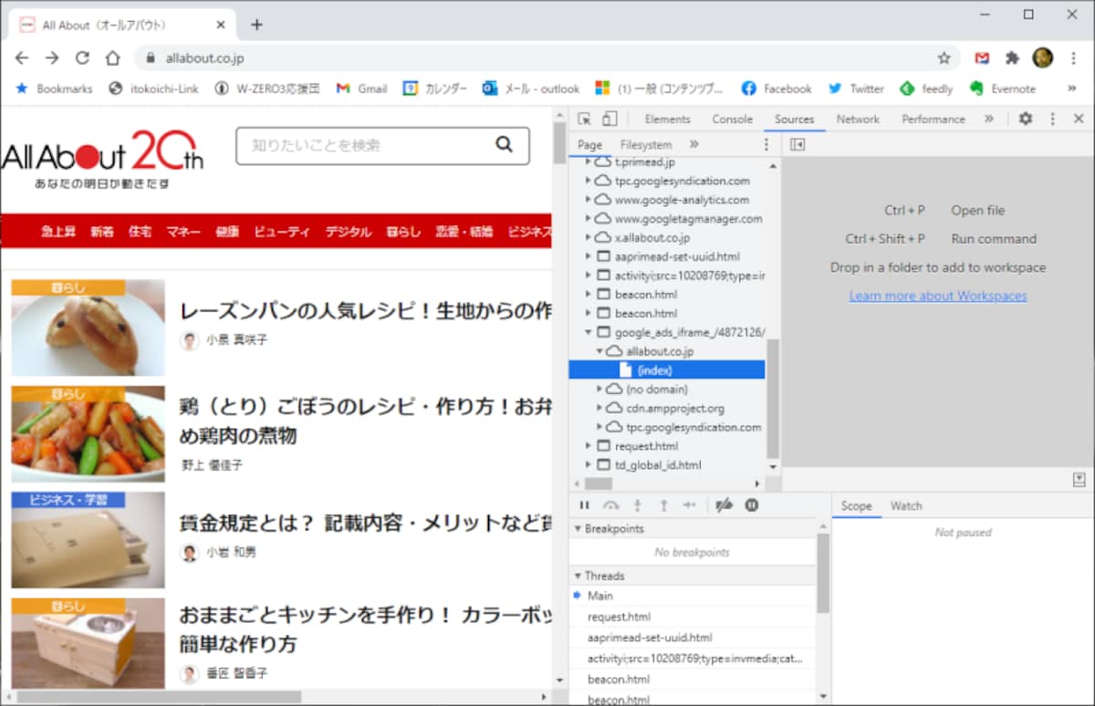Image resolution: width=1095 pixels, height=706 pixels.
Task: Open the Chrome three-dot menu
Action: [x=1074, y=57]
